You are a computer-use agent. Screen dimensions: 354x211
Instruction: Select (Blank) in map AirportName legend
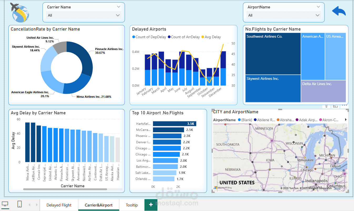(x=245, y=120)
